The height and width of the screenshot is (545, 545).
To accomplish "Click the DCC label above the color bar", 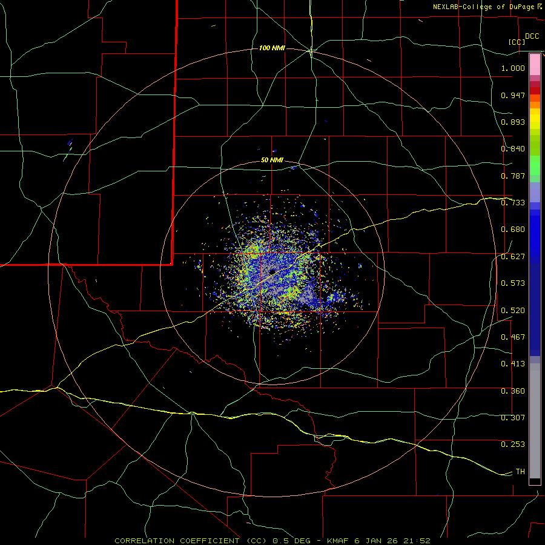I will [532, 36].
